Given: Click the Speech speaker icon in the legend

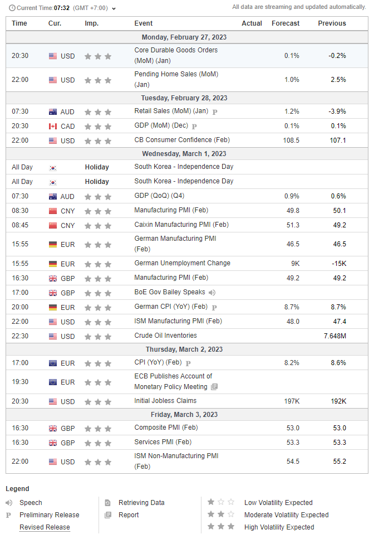Looking at the screenshot, I should (9, 503).
